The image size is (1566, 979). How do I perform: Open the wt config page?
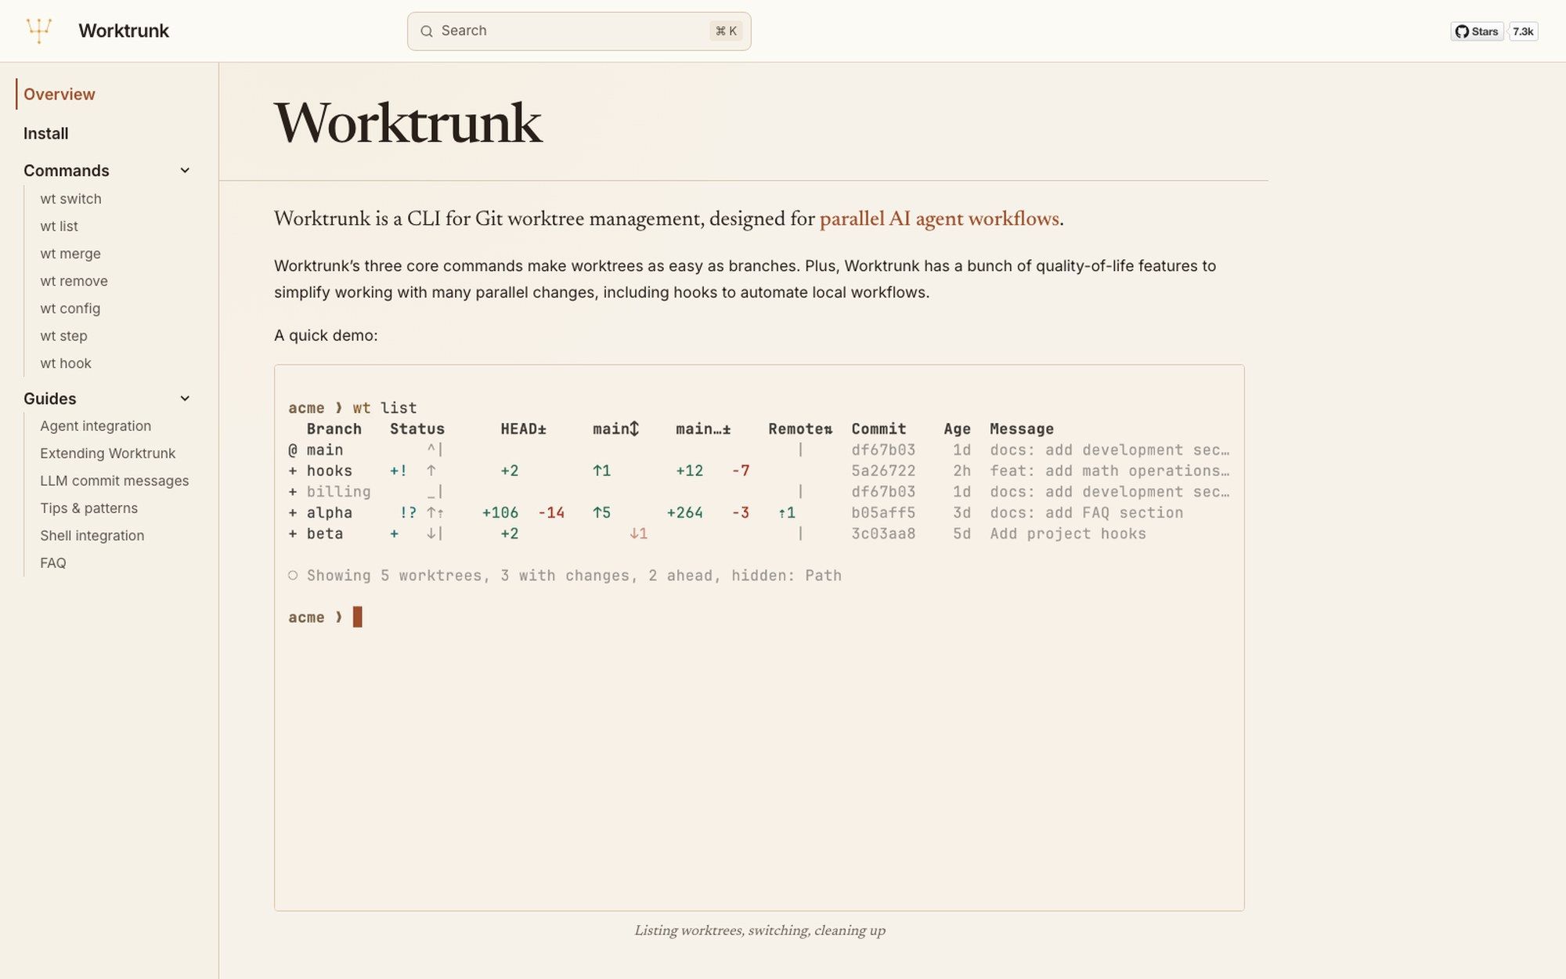70,309
